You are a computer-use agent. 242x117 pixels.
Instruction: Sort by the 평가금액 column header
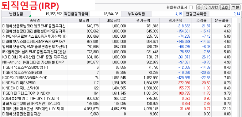pos(143,21)
